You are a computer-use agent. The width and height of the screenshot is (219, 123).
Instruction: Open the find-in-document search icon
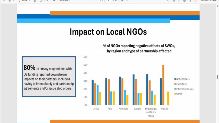[x=168, y=1]
